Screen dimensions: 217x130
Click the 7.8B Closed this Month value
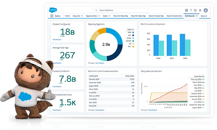[x=67, y=79]
